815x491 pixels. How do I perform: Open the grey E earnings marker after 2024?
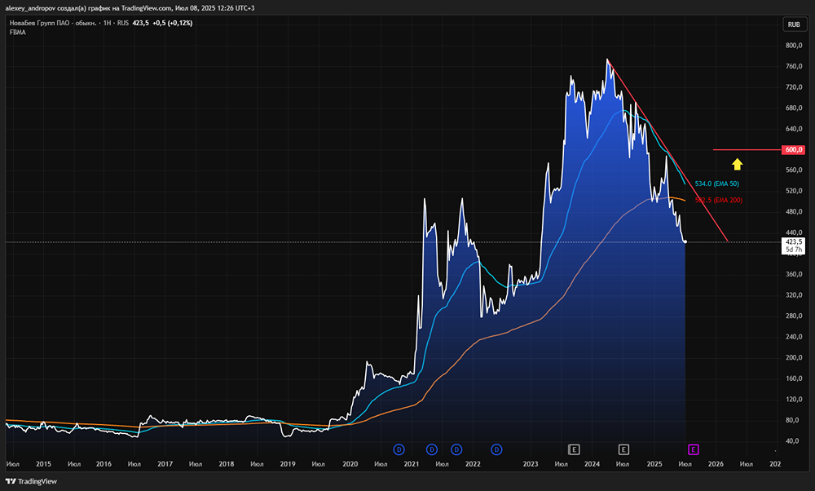click(x=623, y=449)
